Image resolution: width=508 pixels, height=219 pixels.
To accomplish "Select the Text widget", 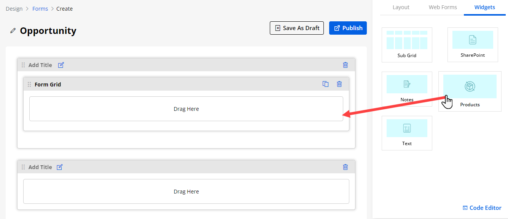I will tap(407, 133).
